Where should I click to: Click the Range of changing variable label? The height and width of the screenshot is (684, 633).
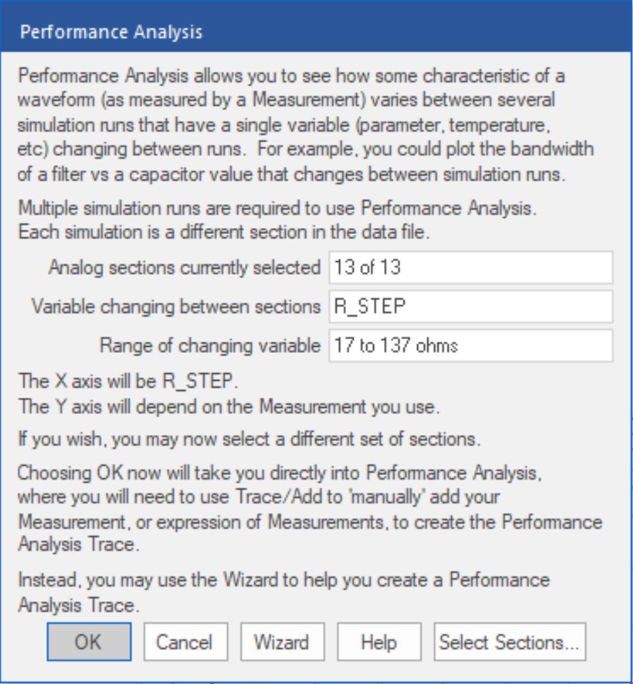pos(210,346)
